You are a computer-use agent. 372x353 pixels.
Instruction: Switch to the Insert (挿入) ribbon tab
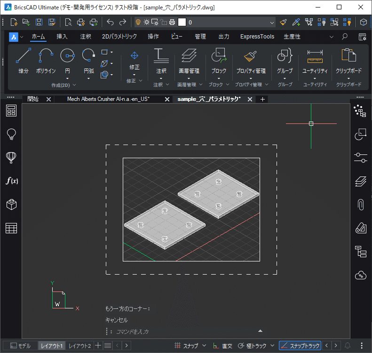62,37
